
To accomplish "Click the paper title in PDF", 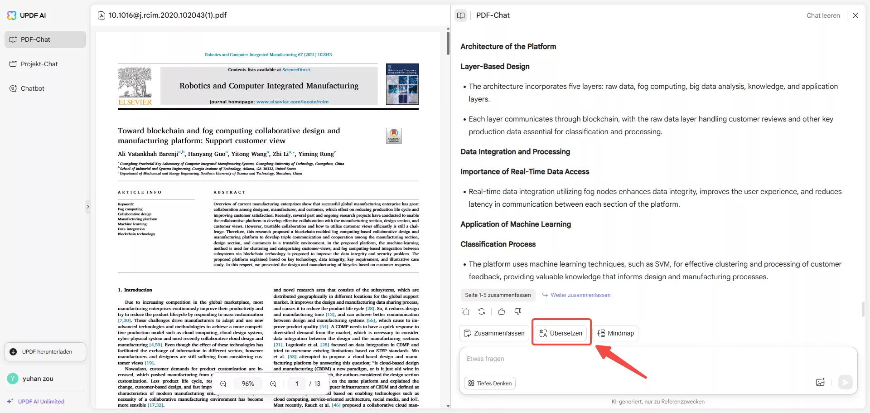I will 229,136.
